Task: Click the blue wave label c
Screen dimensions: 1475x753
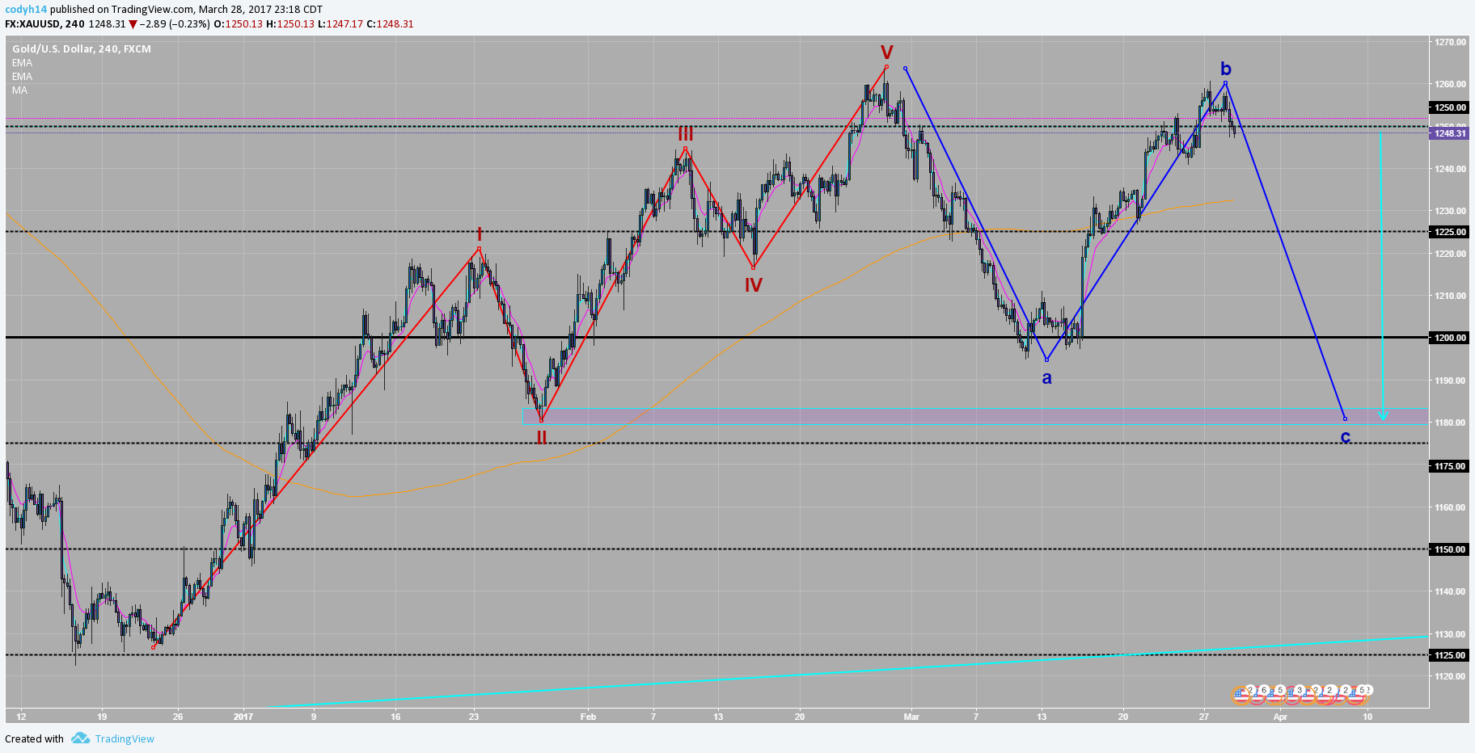Action: tap(1345, 437)
